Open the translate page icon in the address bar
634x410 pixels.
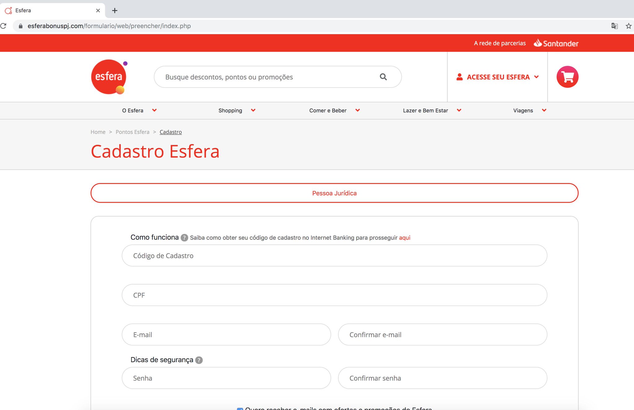click(x=614, y=26)
